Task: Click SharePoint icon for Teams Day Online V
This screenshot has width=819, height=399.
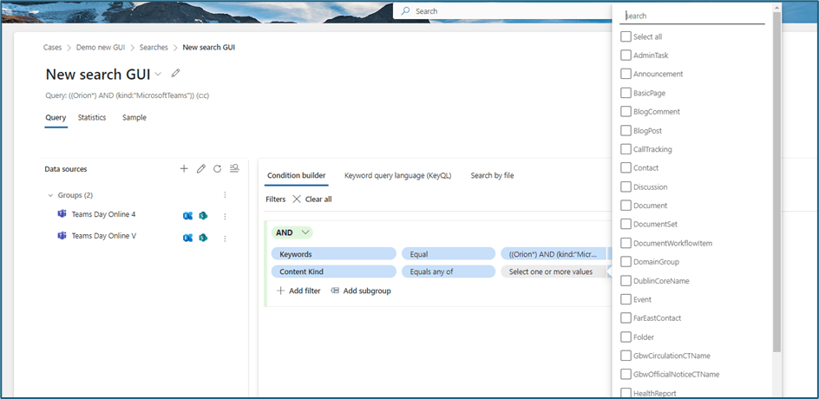Action: (x=203, y=238)
